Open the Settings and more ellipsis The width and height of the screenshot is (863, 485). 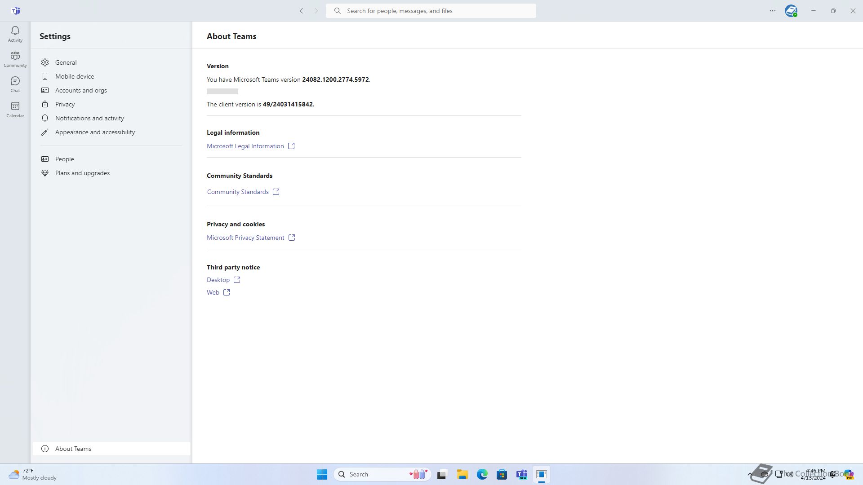click(773, 11)
